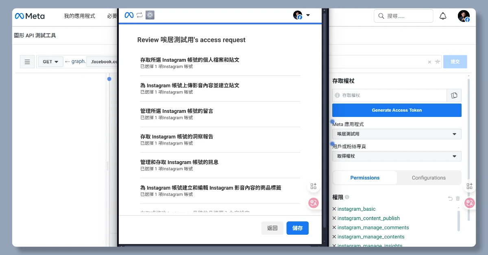Screen dimensions: 488x255
Task: Remove instagram_content_publish permission with X
Action: click(334, 218)
